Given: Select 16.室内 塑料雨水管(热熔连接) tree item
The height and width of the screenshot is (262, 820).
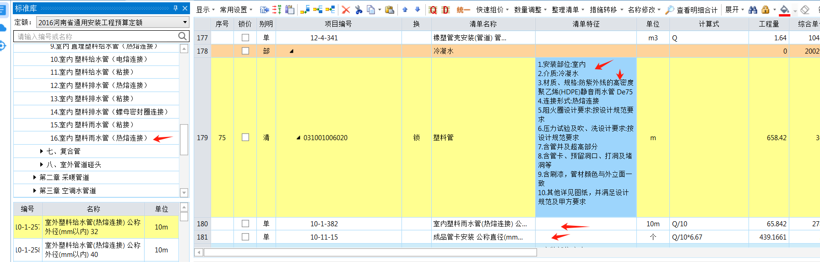Looking at the screenshot, I should click(x=99, y=138).
